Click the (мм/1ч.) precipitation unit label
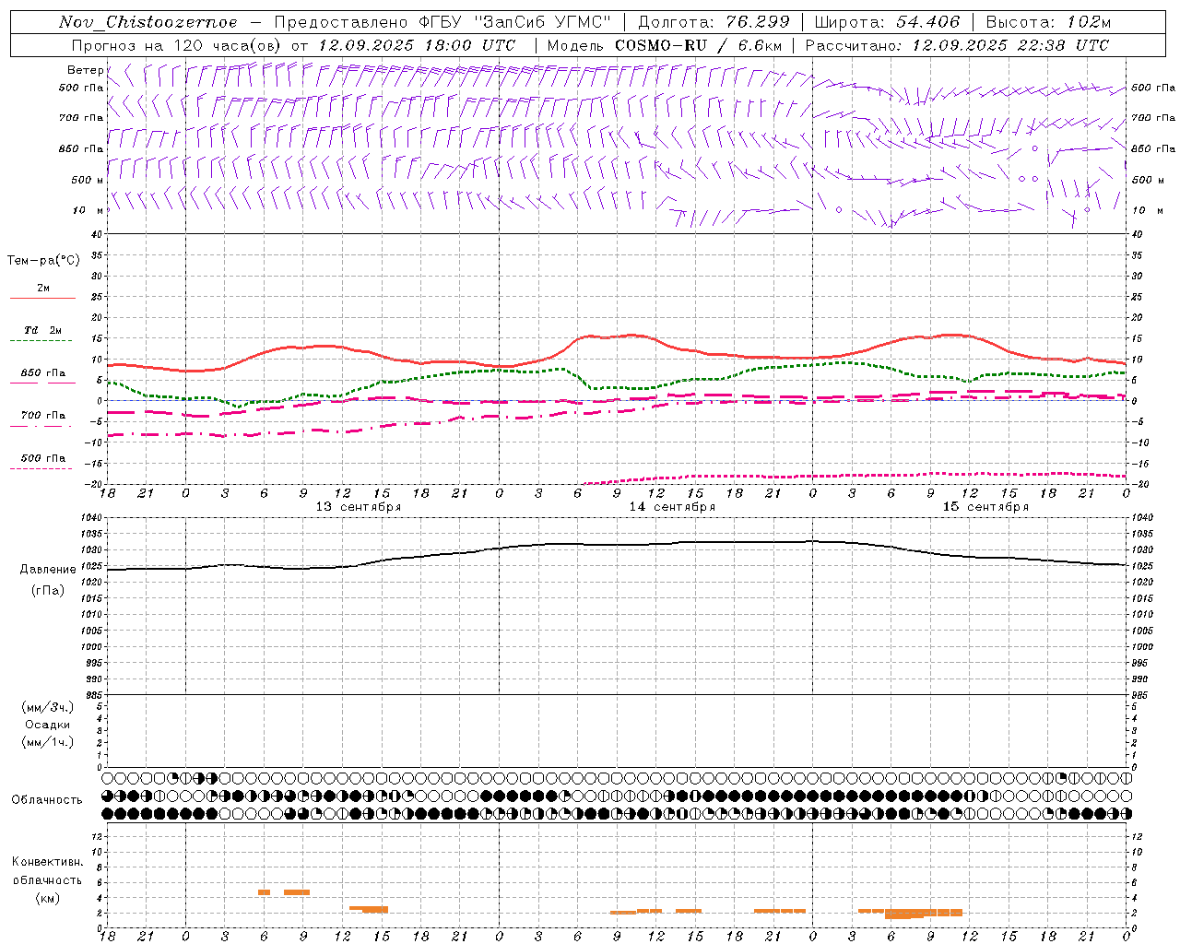Viewport: 1180px width, 944px height. tap(47, 742)
